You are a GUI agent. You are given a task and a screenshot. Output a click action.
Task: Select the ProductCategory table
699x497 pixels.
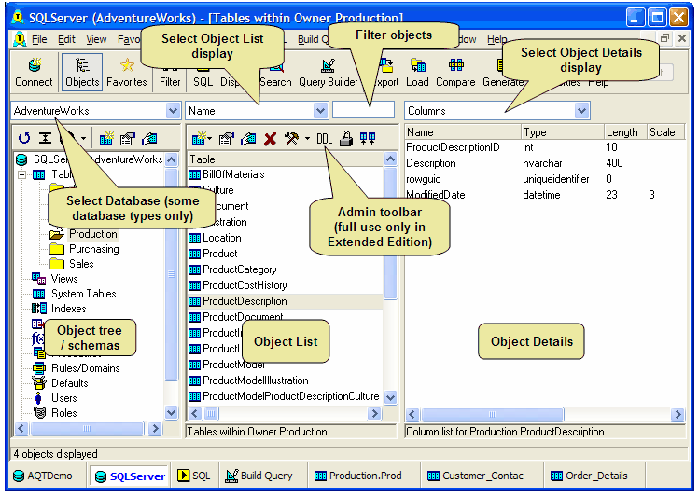(240, 269)
